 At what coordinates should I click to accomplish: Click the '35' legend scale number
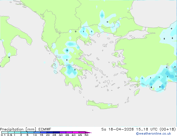67,135
